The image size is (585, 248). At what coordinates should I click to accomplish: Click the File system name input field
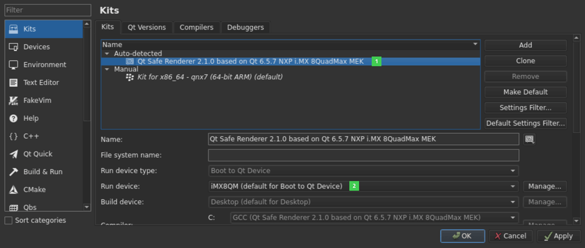[363, 155]
